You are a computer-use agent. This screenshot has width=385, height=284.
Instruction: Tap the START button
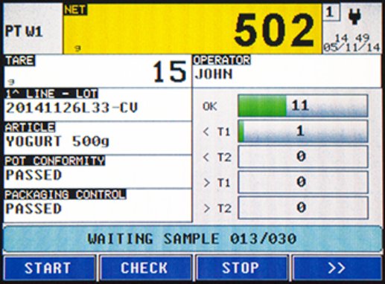pyautogui.click(x=49, y=268)
